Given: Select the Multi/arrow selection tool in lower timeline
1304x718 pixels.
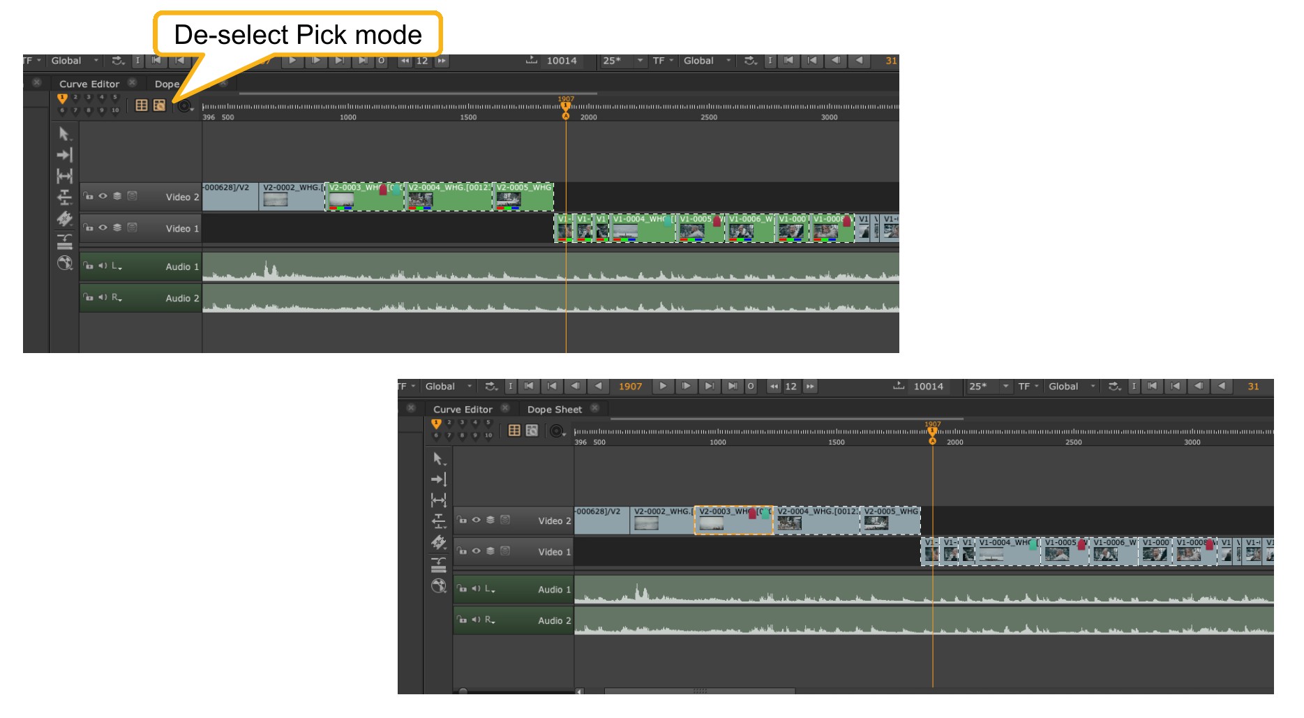Looking at the screenshot, I should [438, 459].
